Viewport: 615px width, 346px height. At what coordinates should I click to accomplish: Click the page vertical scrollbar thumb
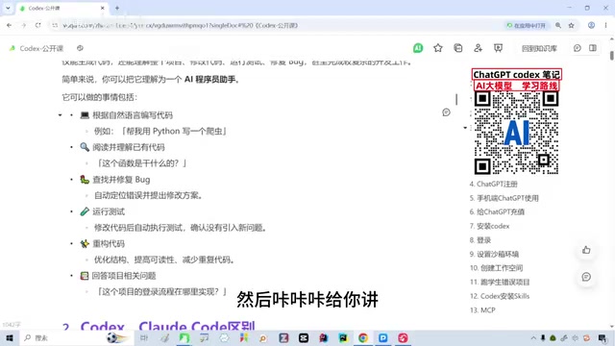coord(612,55)
